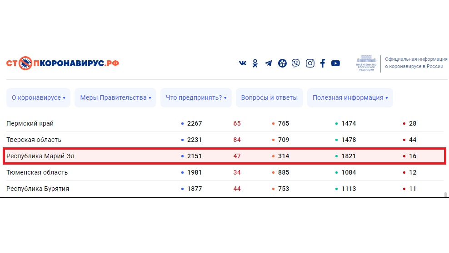
Task: Click deaths value 12
Action: pyautogui.click(x=413, y=172)
